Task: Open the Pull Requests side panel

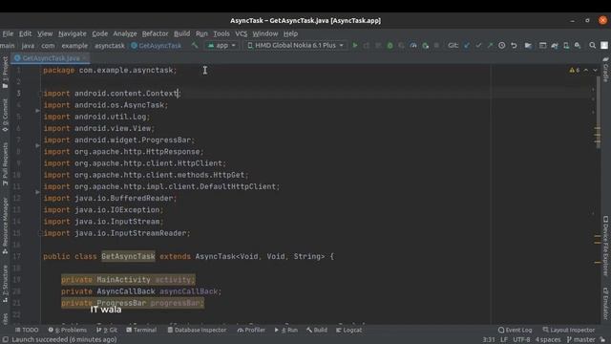Action: pyautogui.click(x=5, y=163)
